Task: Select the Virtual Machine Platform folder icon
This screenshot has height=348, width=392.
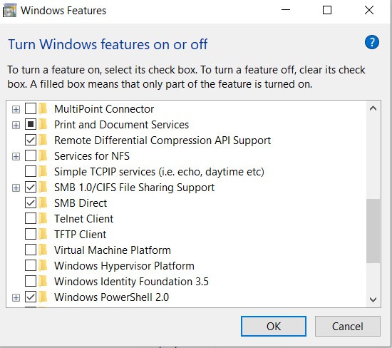Action: click(43, 250)
